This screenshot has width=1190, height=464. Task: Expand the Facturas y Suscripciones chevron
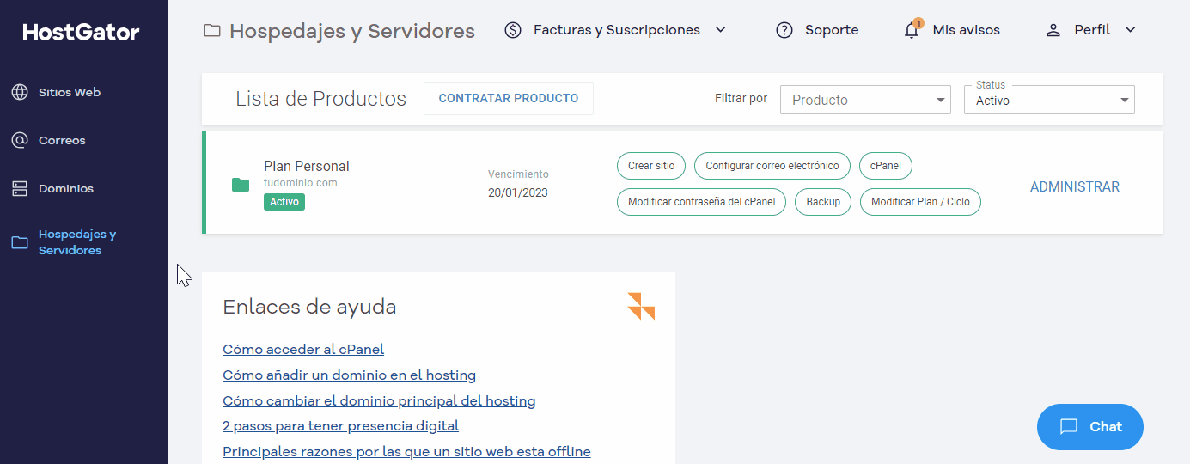[721, 30]
